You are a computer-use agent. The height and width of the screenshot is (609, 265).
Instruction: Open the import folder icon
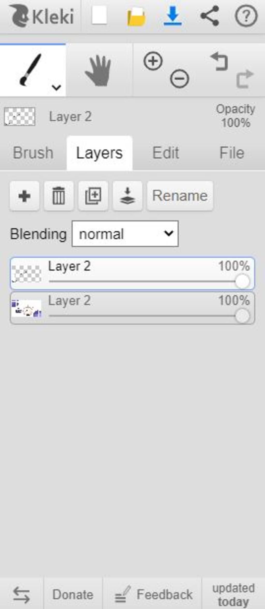point(136,17)
